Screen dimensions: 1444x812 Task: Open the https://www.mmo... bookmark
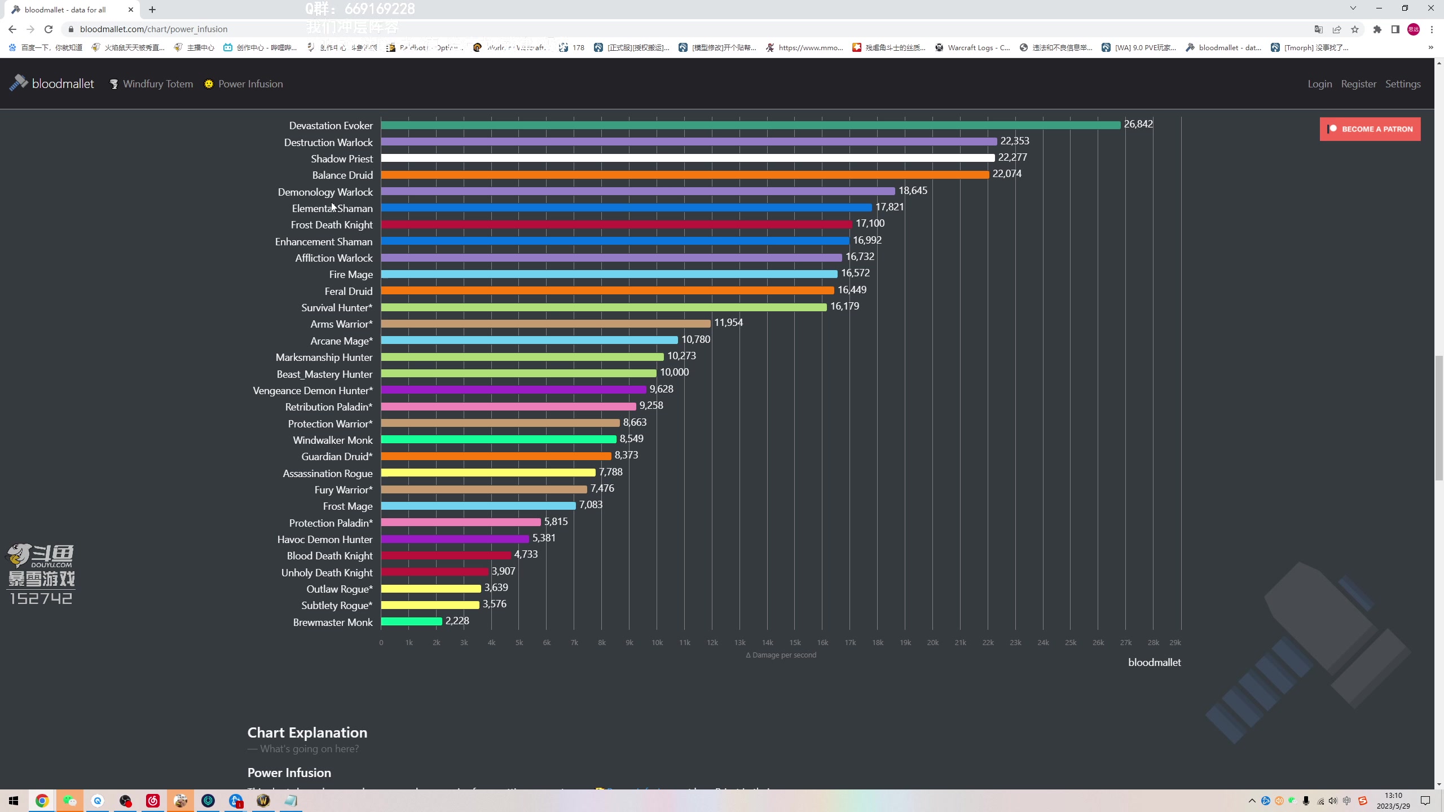804,47
